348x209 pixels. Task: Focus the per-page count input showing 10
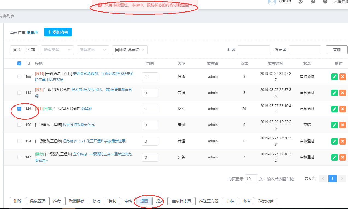point(252,179)
